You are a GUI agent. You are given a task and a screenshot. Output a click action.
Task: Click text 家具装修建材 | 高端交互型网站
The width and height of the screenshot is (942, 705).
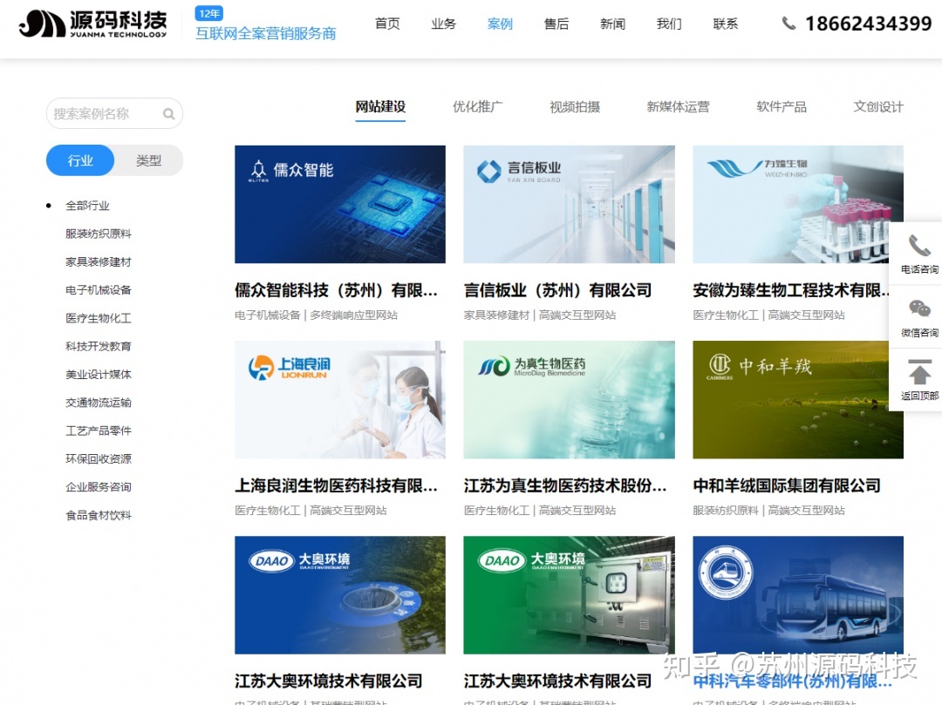click(540, 315)
